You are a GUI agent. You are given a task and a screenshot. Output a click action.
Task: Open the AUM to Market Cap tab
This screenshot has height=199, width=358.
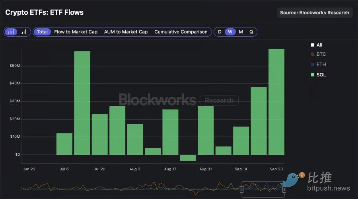[126, 32]
